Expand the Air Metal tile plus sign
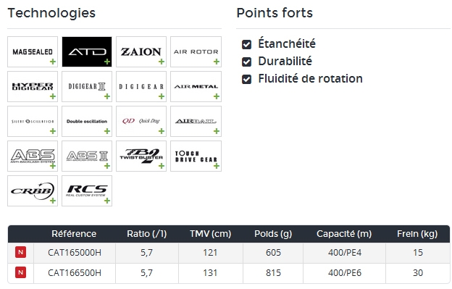The height and width of the screenshot is (289, 452). (216, 96)
